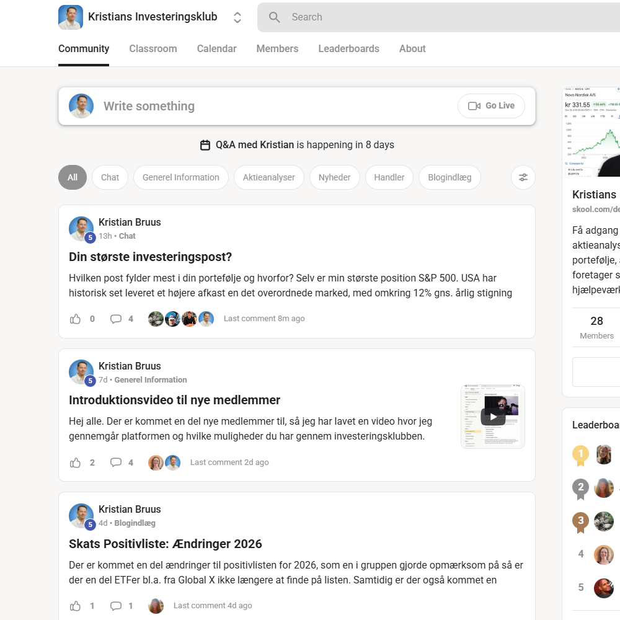Filter posts by 'Aktieanalyser' category

269,177
